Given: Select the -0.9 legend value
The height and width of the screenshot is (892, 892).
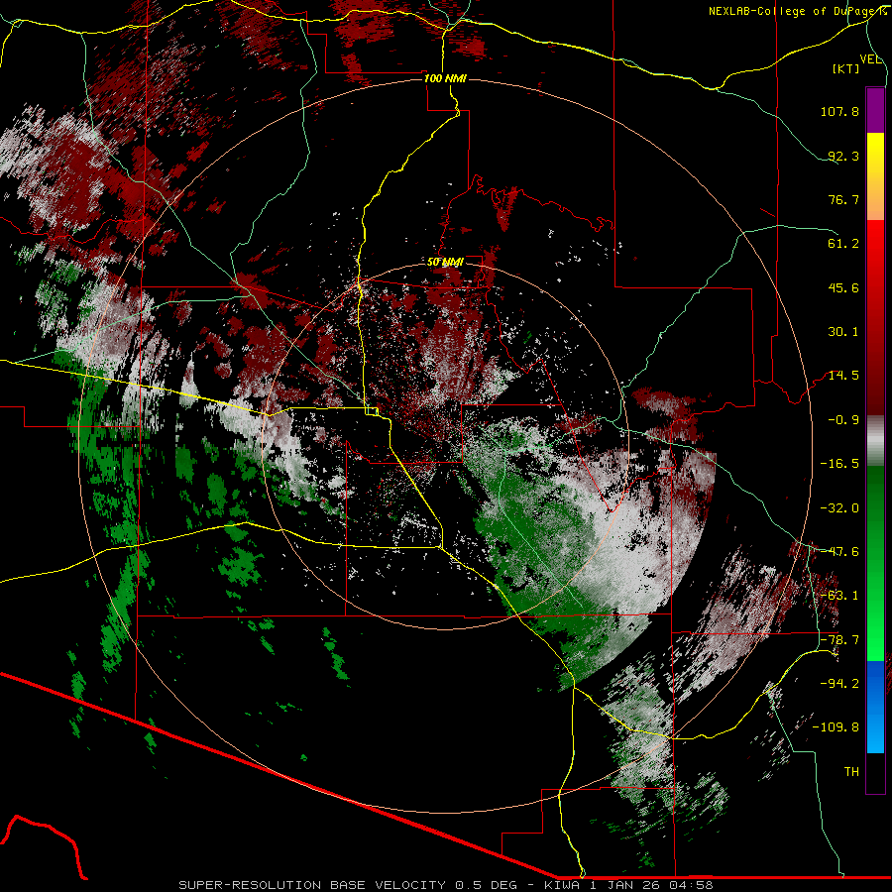Looking at the screenshot, I should click(843, 420).
